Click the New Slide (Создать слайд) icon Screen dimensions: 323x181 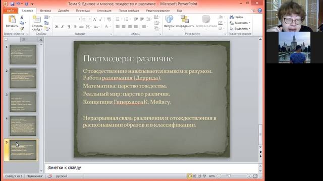pos(37,19)
